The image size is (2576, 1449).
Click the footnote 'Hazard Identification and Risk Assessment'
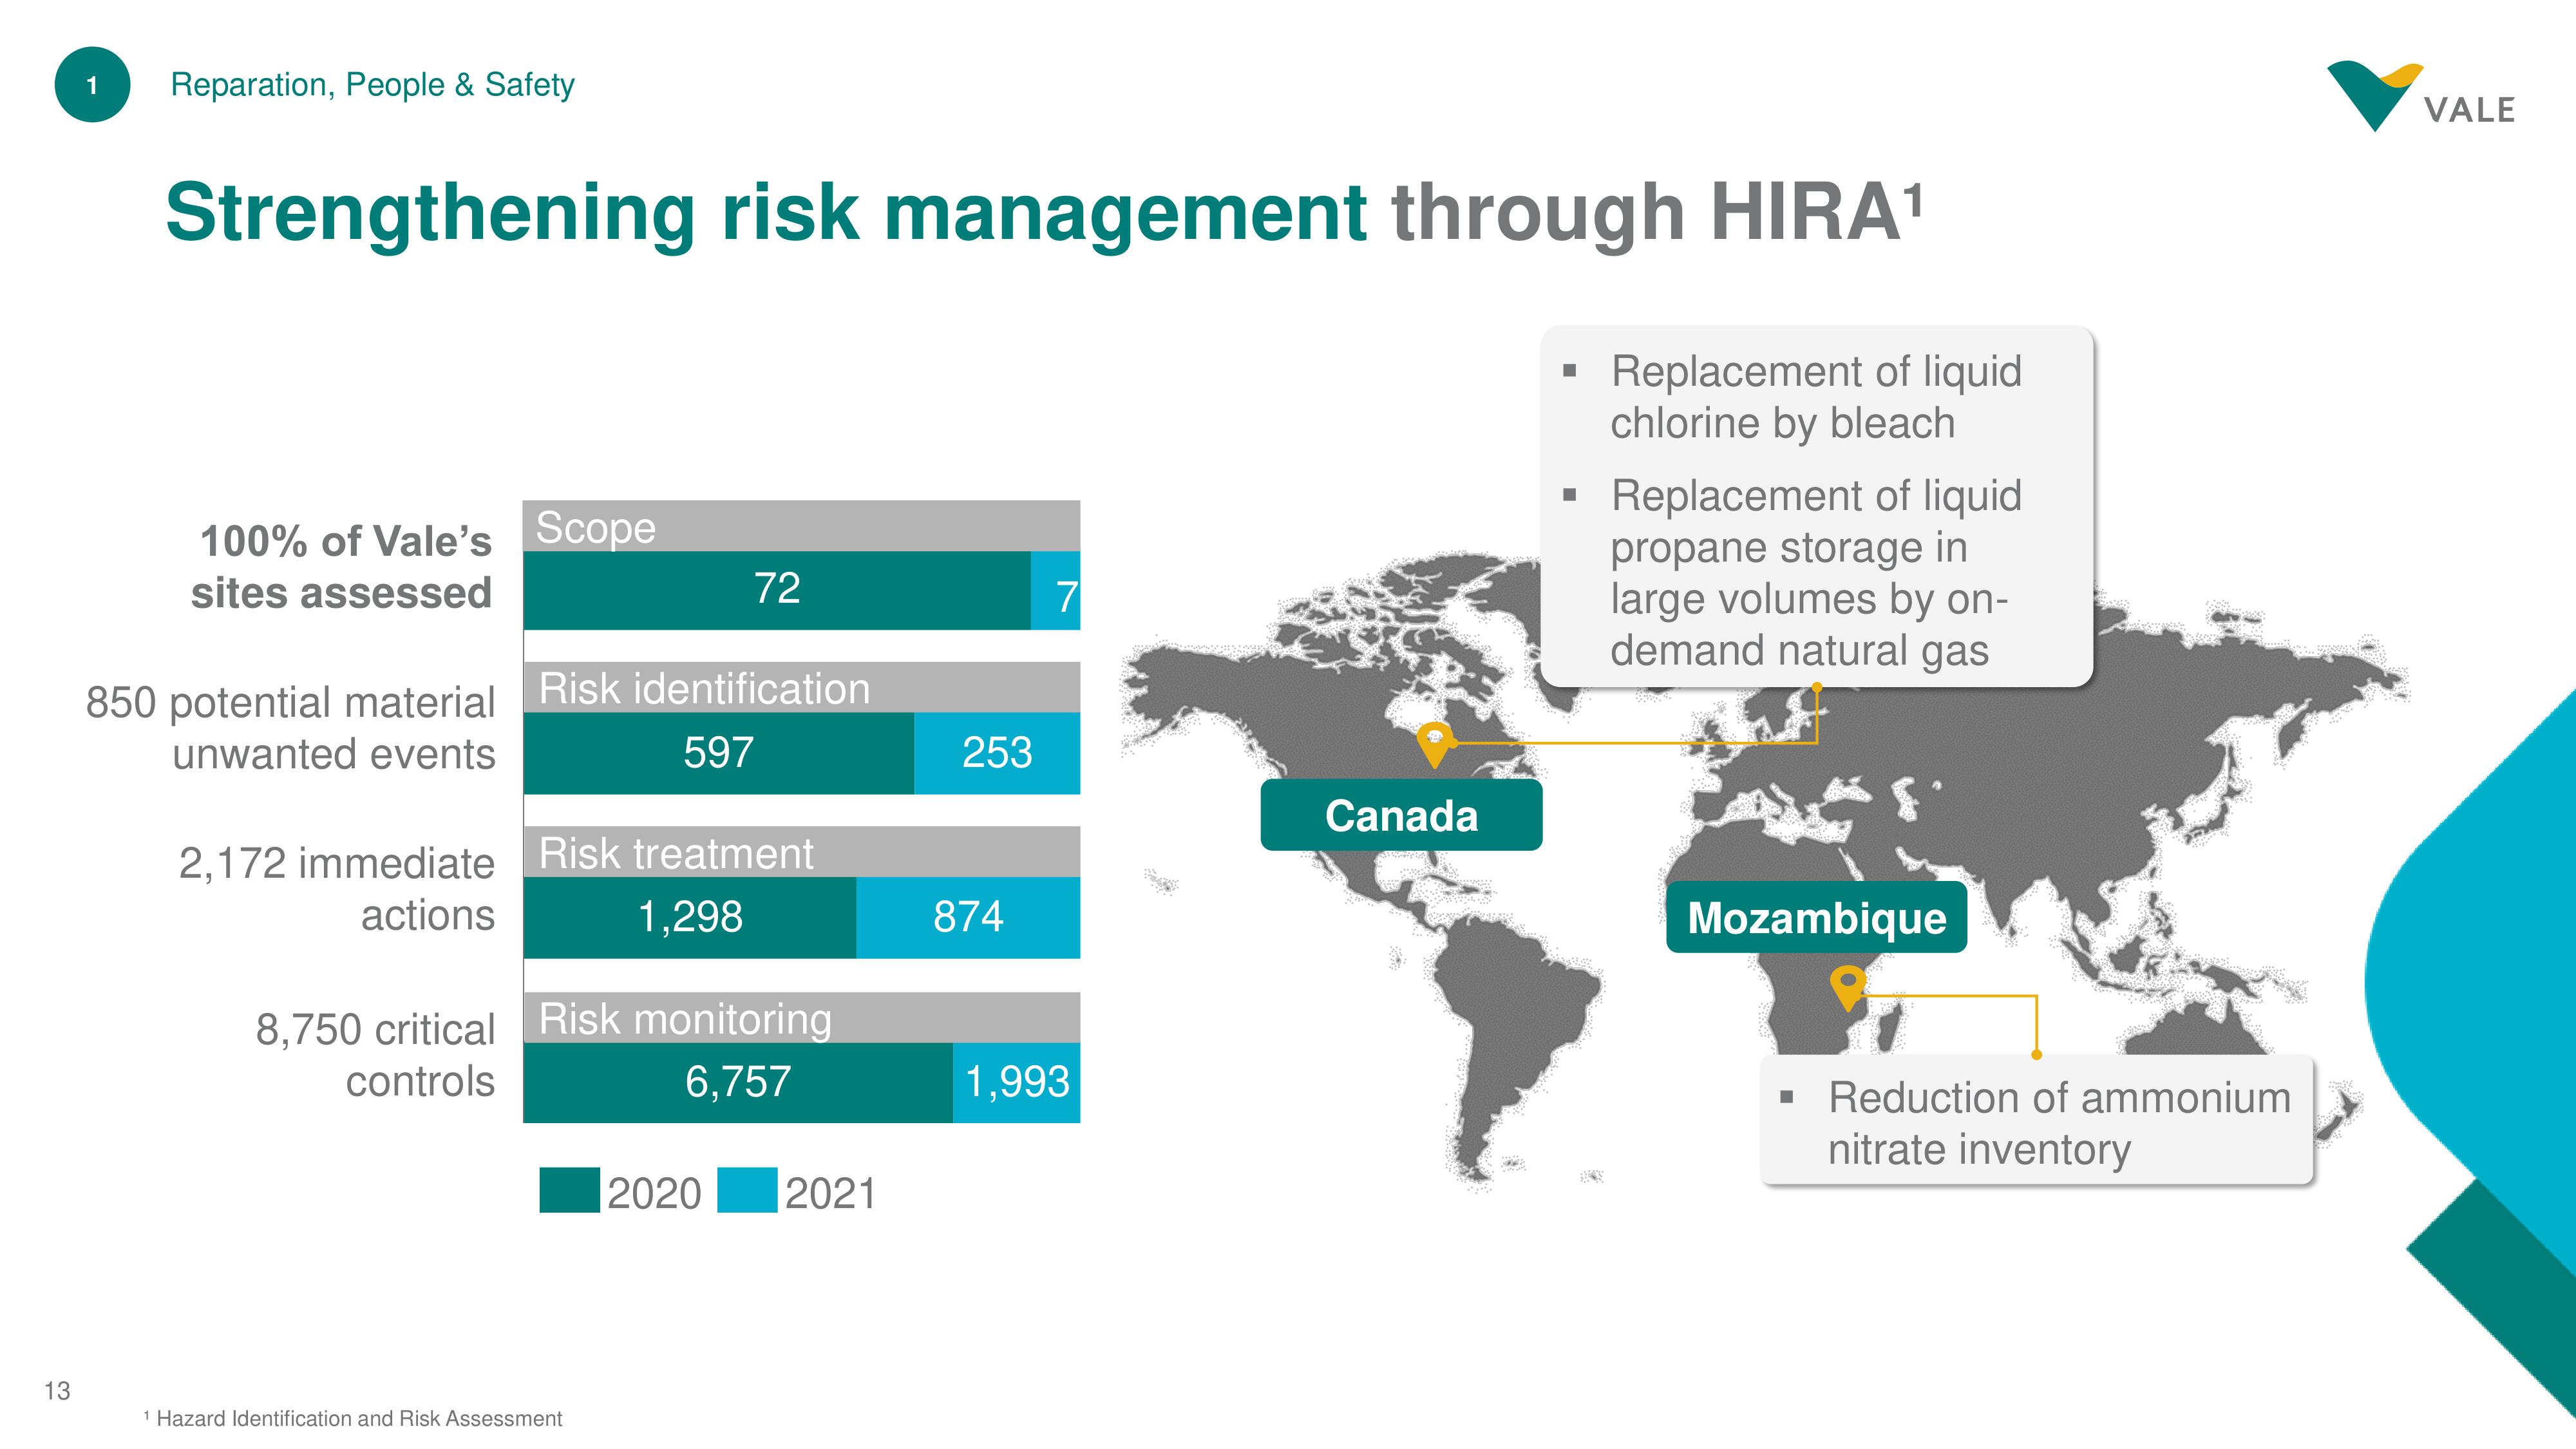point(353,1418)
